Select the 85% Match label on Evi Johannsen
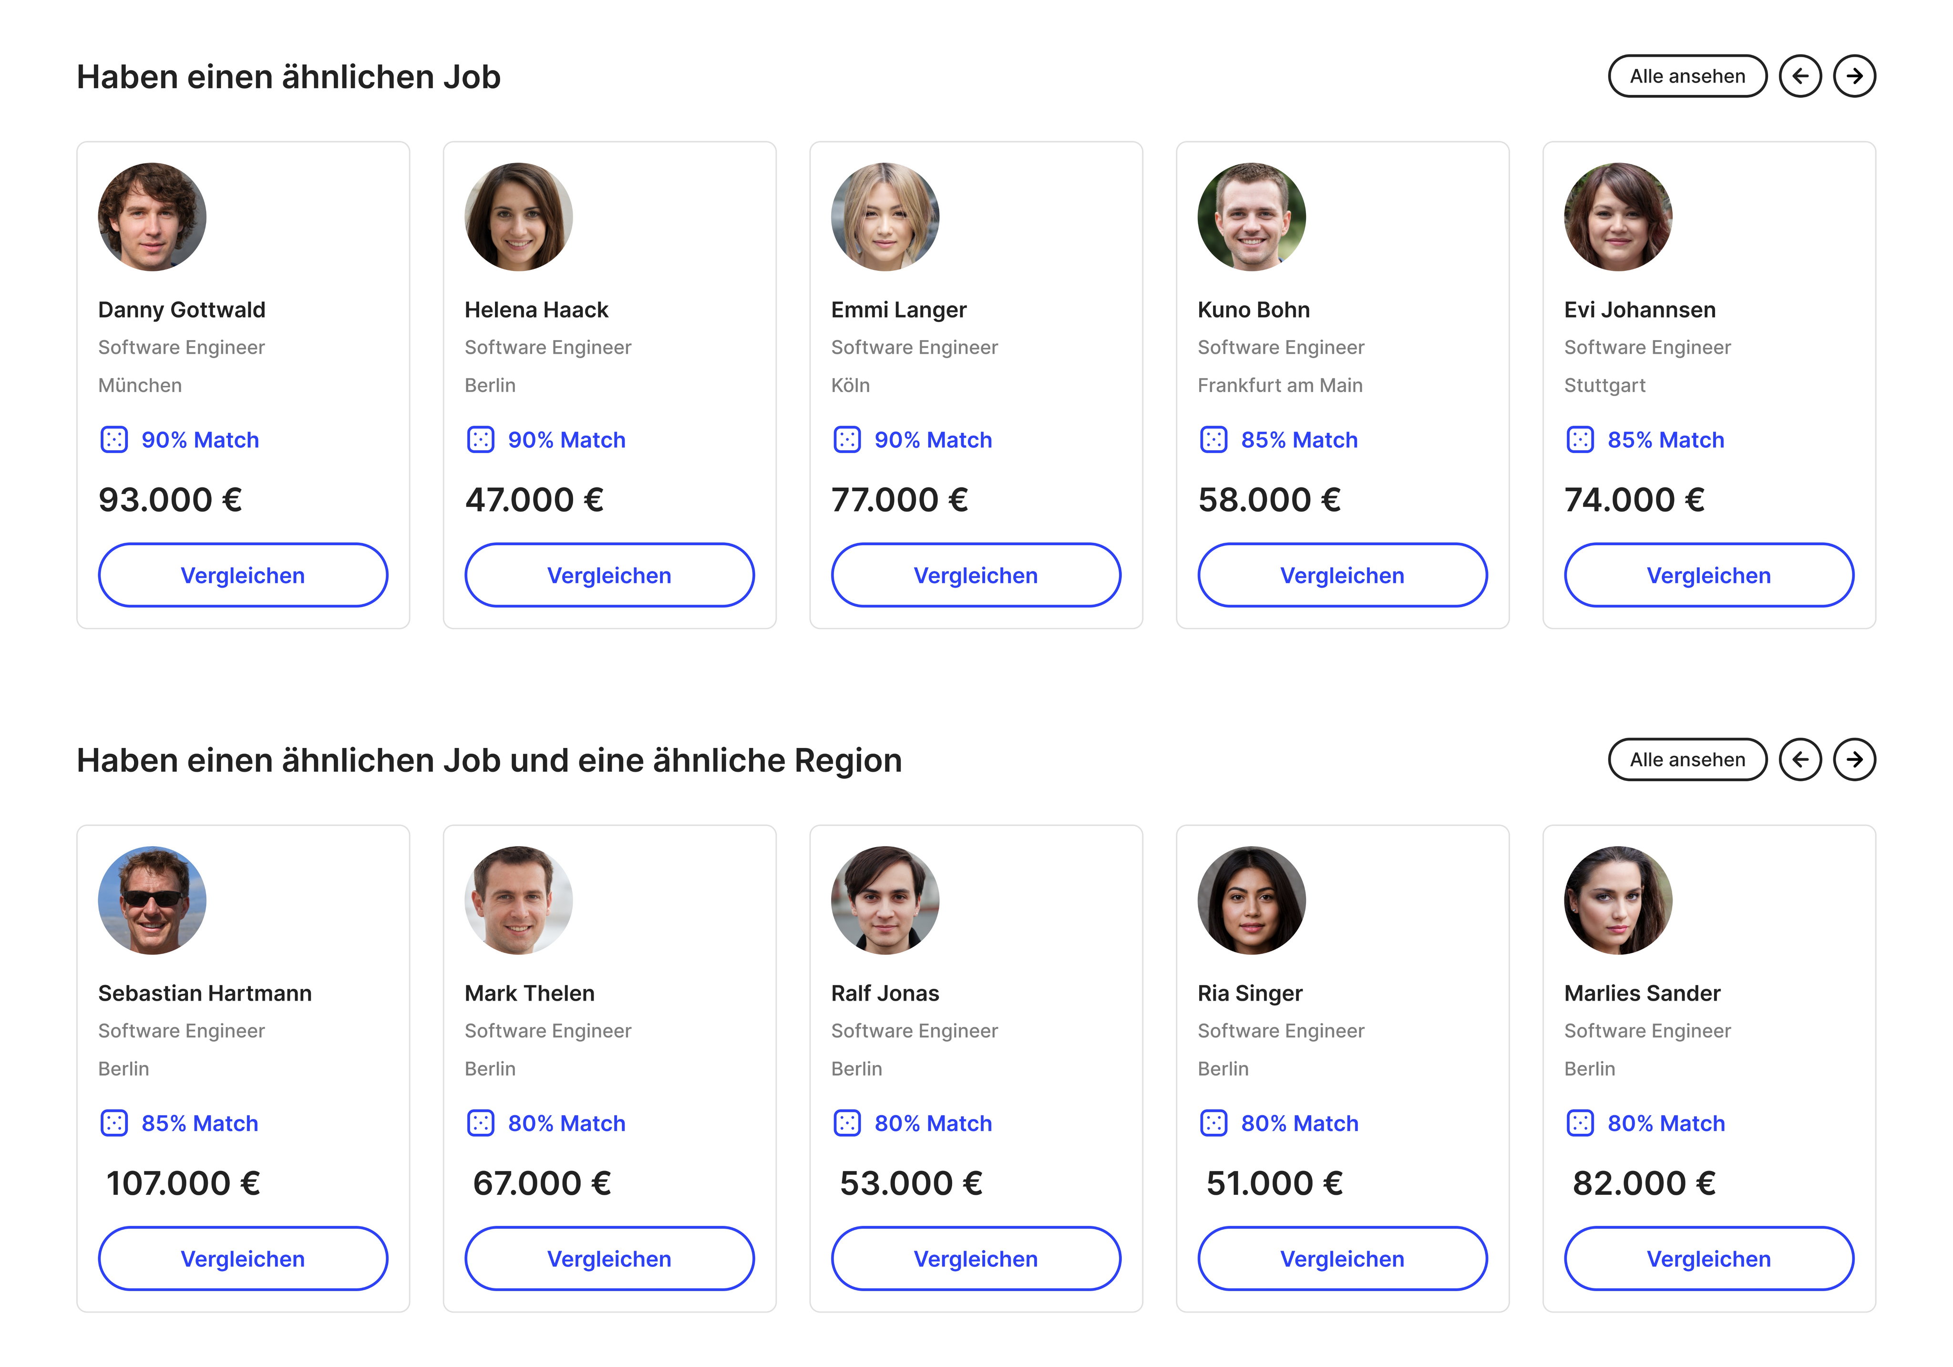1953x1367 pixels. tap(1665, 440)
